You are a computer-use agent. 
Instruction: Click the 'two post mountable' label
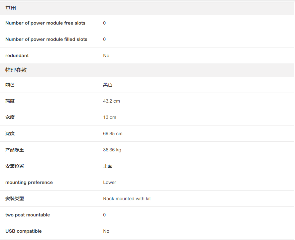click(28, 215)
